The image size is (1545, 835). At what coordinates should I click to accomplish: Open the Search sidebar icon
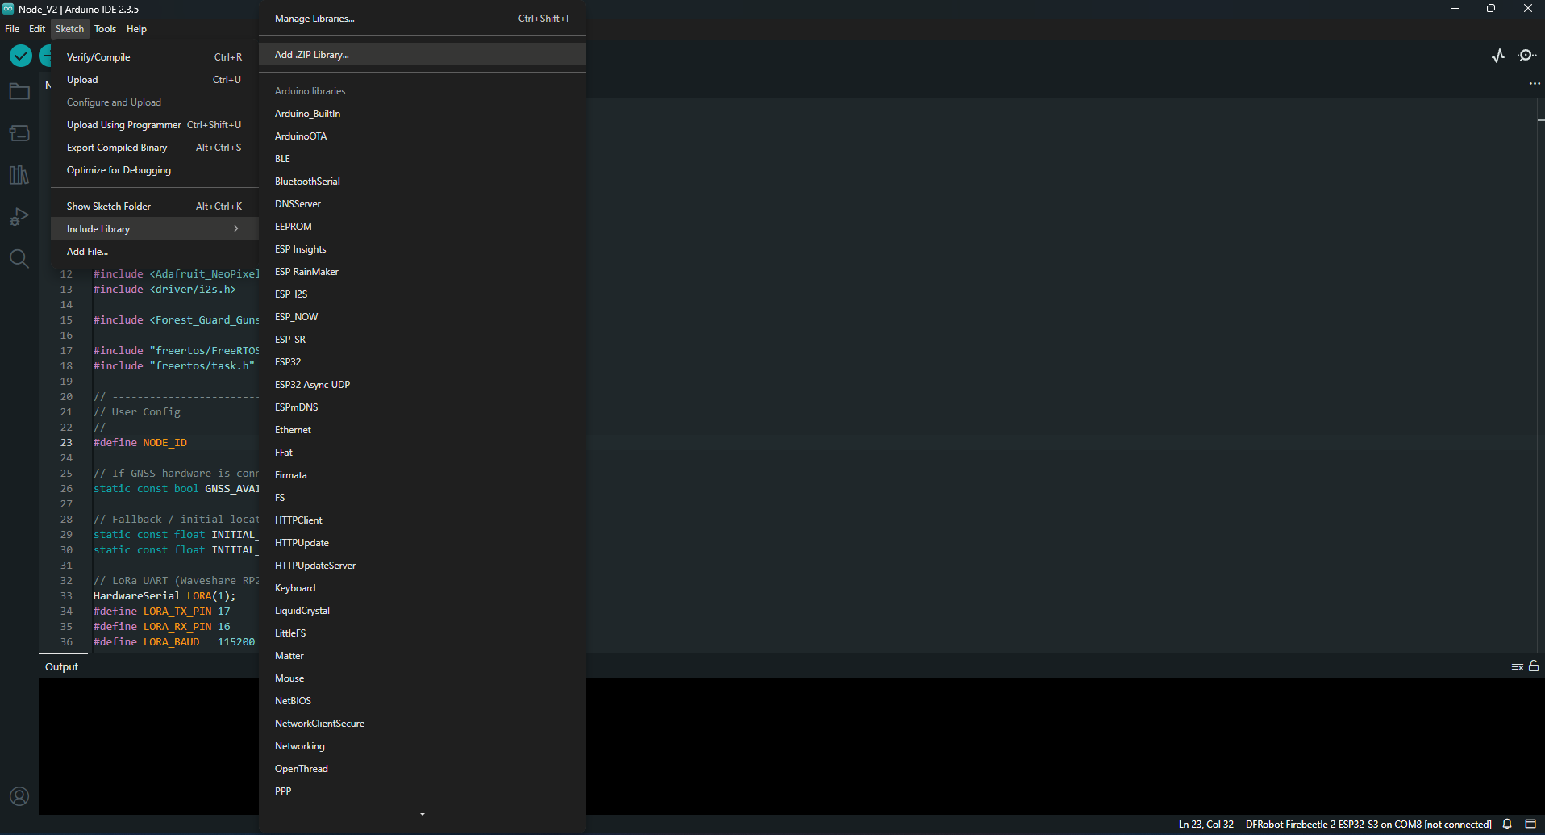pyautogui.click(x=19, y=259)
